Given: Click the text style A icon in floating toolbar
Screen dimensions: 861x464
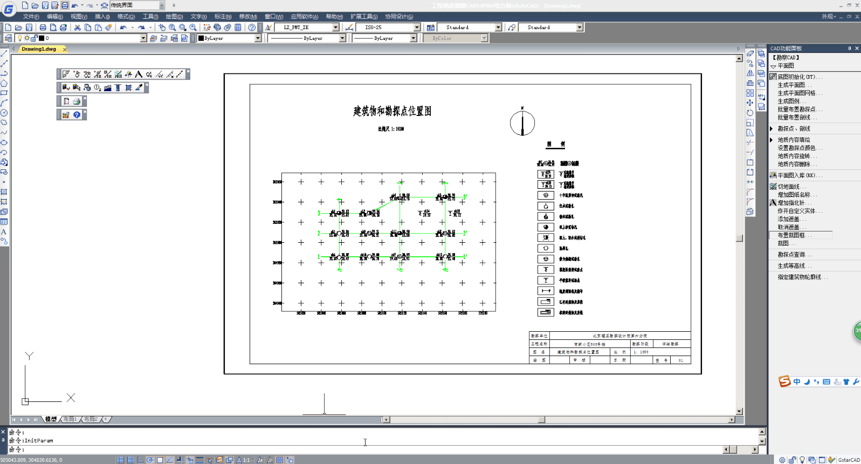Looking at the screenshot, I should (139, 74).
